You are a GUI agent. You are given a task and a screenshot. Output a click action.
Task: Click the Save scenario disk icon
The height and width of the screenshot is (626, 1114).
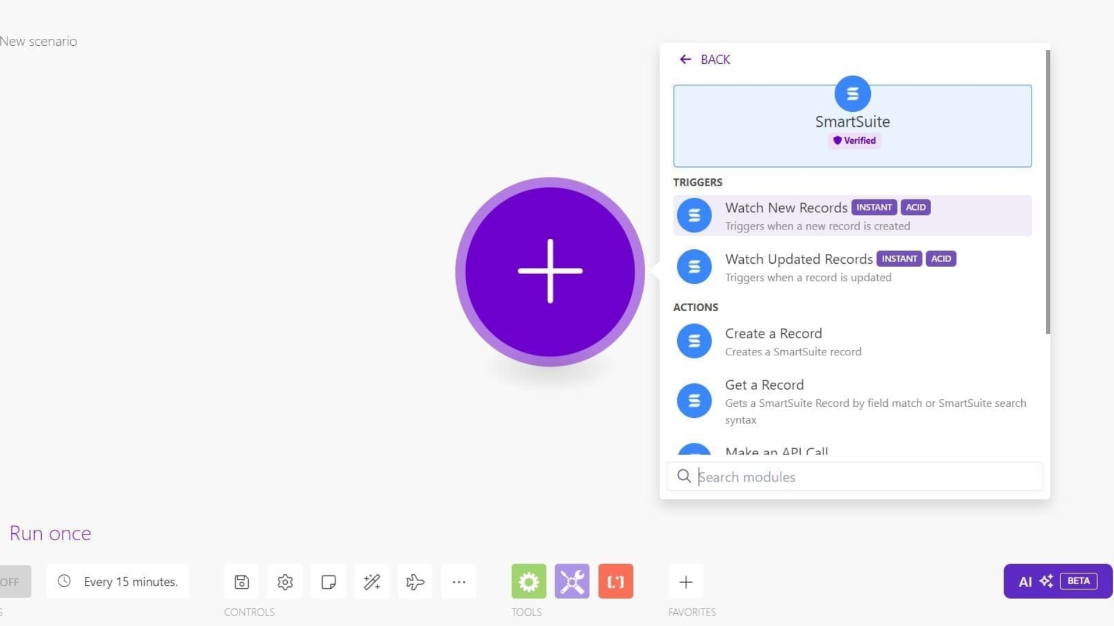pos(241,581)
